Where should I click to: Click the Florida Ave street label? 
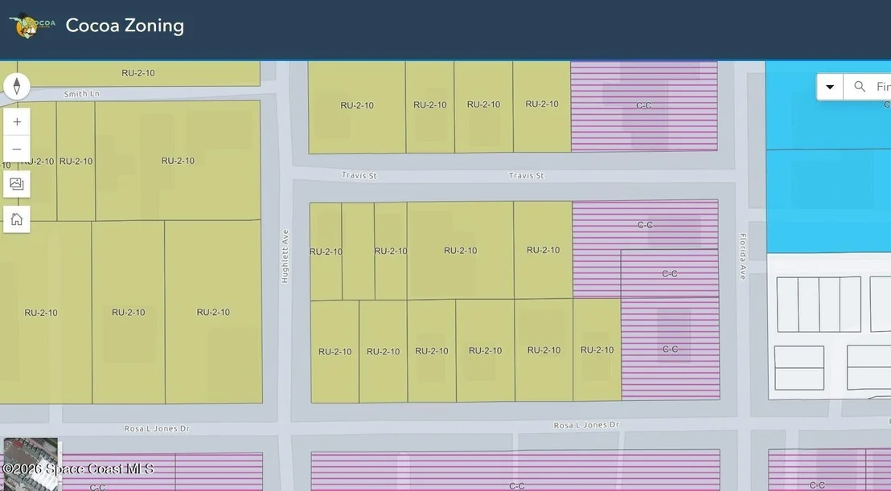tap(743, 256)
